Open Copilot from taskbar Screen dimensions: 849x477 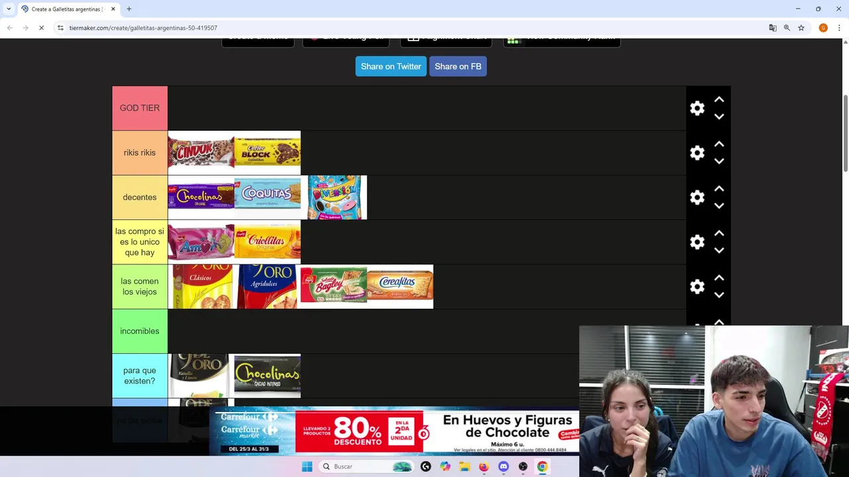pos(445,466)
